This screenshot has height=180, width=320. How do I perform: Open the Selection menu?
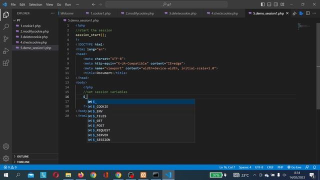[x=35, y=4]
